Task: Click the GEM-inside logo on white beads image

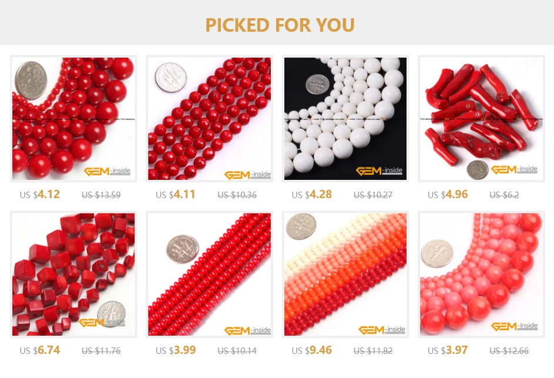Action: pyautogui.click(x=379, y=171)
